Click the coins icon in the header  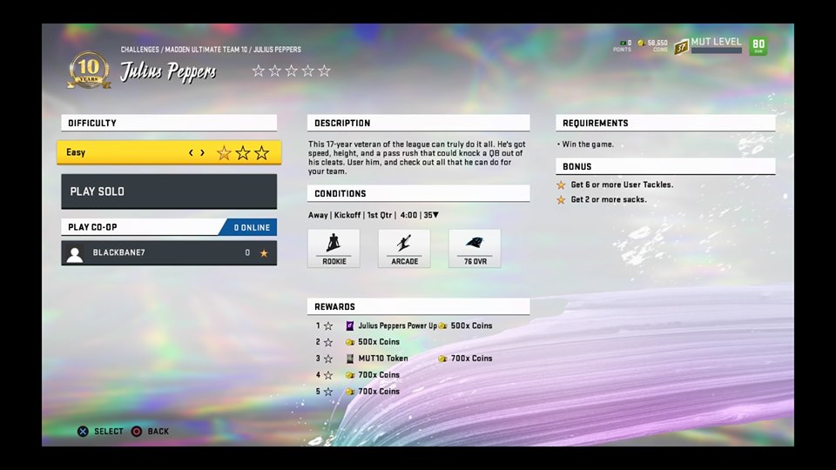(x=642, y=43)
